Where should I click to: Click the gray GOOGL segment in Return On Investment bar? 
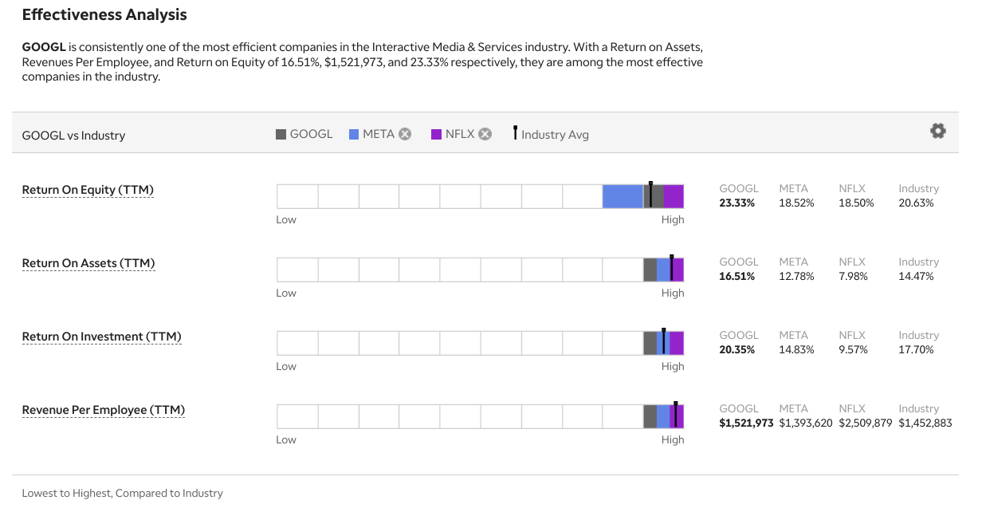click(650, 343)
